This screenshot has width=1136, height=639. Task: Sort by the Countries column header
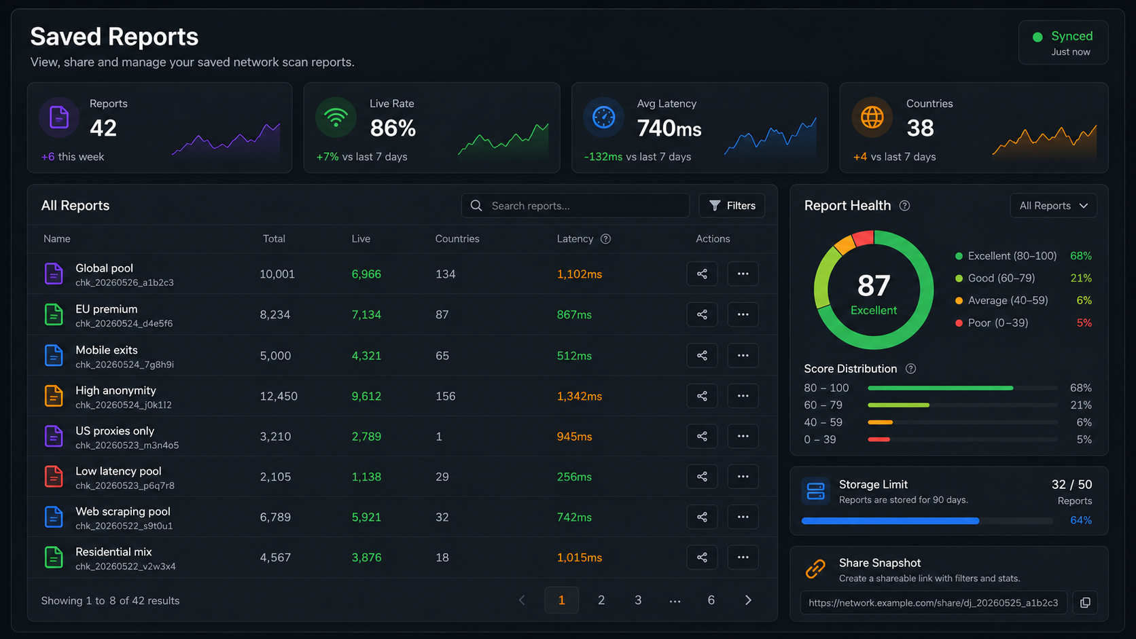[x=457, y=239]
